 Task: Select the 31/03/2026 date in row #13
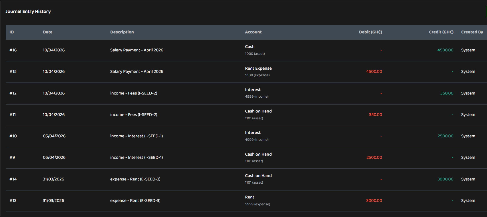point(54,200)
